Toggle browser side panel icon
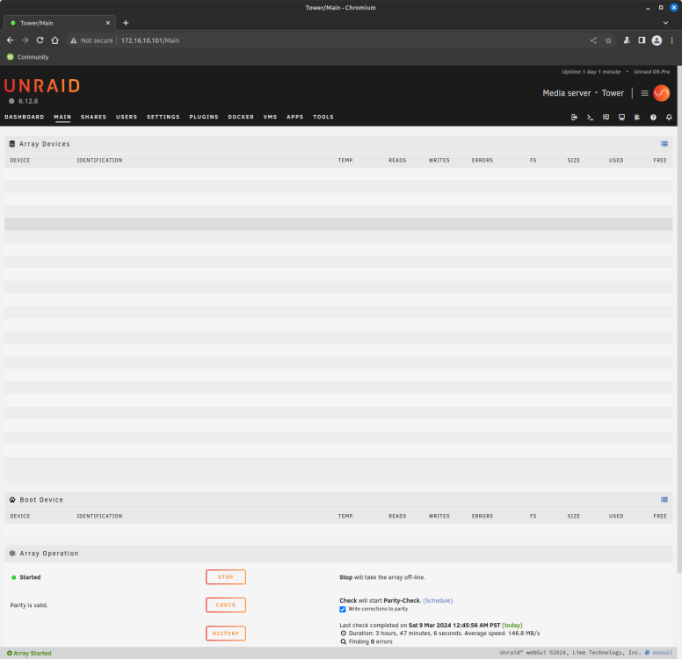 pos(642,40)
